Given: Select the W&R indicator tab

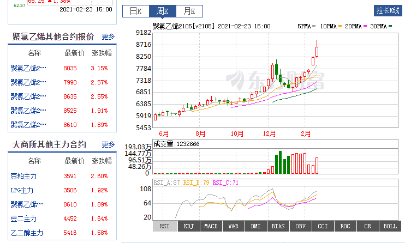Looking at the screenshot, I should tap(234, 226).
